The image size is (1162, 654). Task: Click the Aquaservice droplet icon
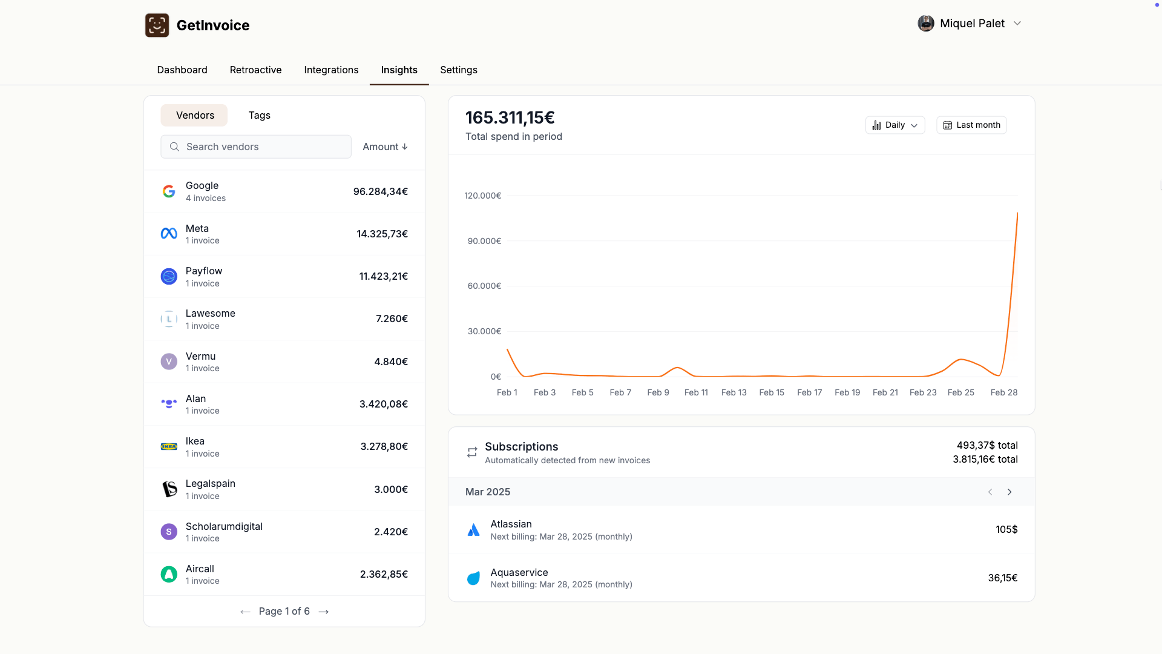[473, 578]
